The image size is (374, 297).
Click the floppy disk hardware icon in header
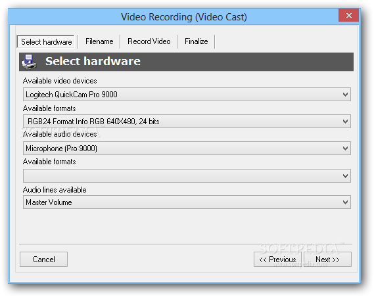(29, 62)
